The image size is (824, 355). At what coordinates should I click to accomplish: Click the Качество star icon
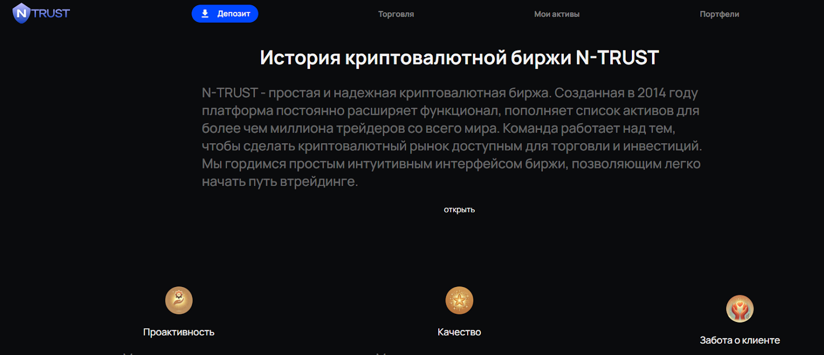click(459, 300)
